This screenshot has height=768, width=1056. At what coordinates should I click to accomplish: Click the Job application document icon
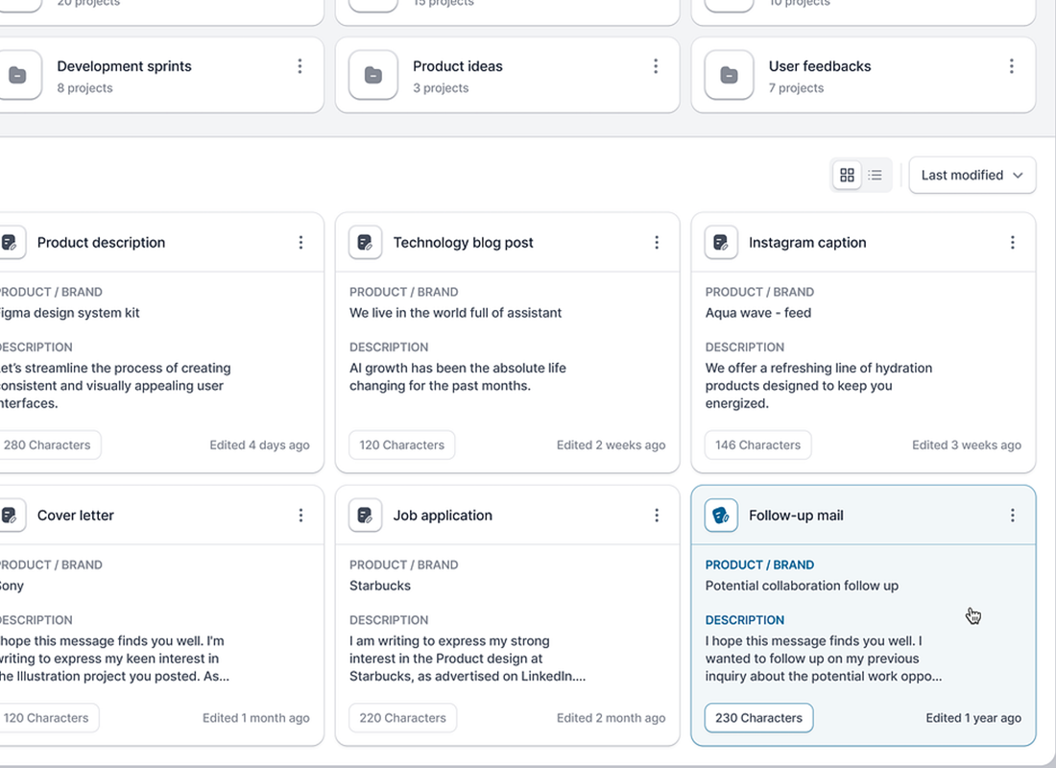coord(365,515)
